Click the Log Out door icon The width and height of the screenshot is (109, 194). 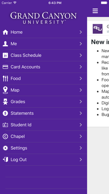[x=6, y=160]
